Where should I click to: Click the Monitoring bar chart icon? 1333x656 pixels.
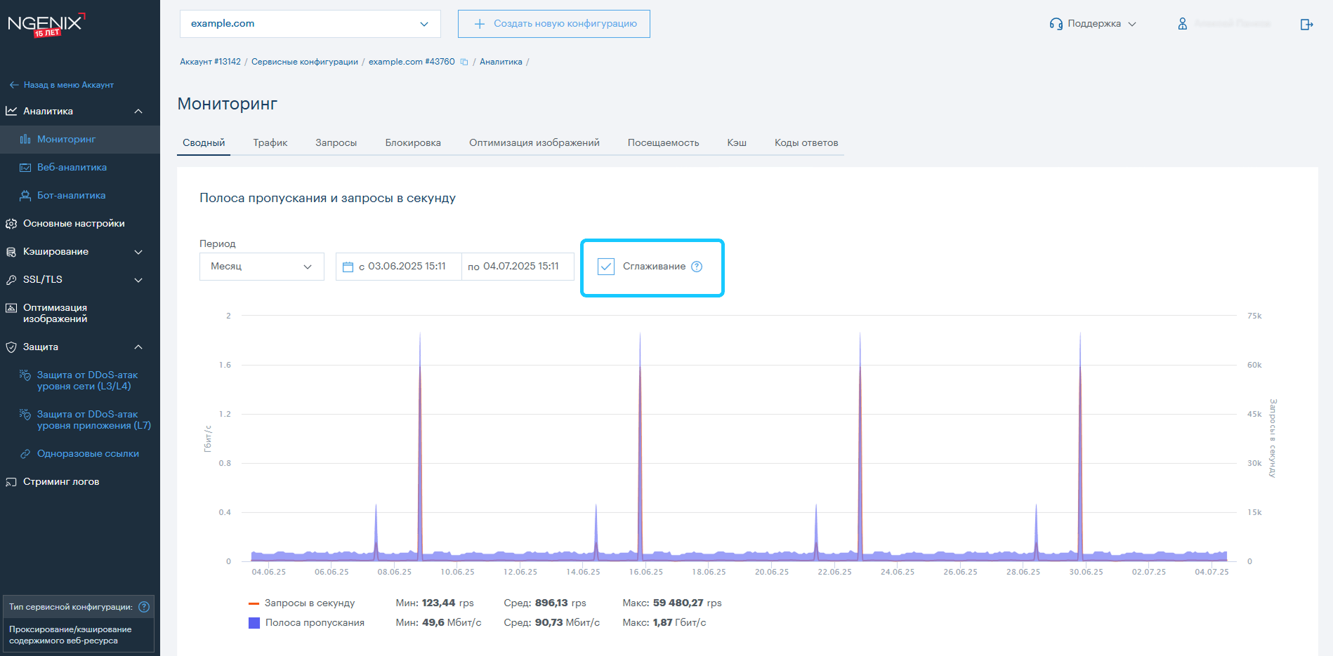[25, 139]
